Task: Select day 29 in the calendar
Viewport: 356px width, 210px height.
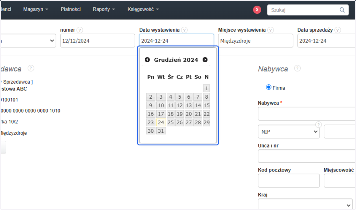Action: click(x=206, y=122)
